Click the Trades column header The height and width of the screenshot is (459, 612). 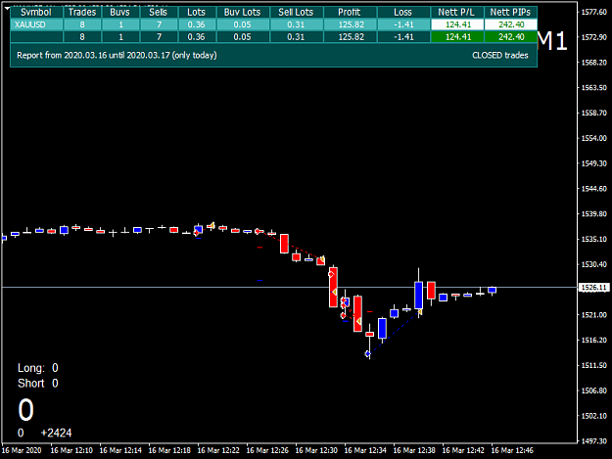(82, 12)
